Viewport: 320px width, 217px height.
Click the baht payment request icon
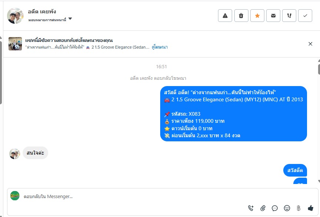pos(298,208)
